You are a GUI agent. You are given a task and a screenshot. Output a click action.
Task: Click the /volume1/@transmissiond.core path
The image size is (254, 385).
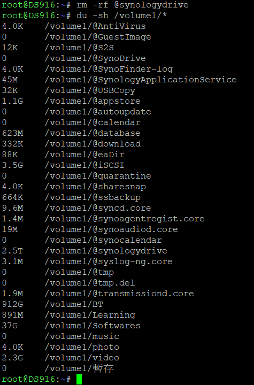[119, 294]
